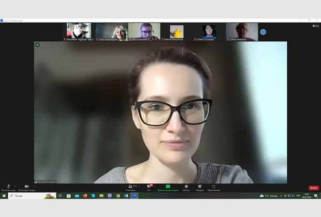Open Viber from the taskbar
The height and width of the screenshot is (217, 321).
pyautogui.click(x=110, y=196)
